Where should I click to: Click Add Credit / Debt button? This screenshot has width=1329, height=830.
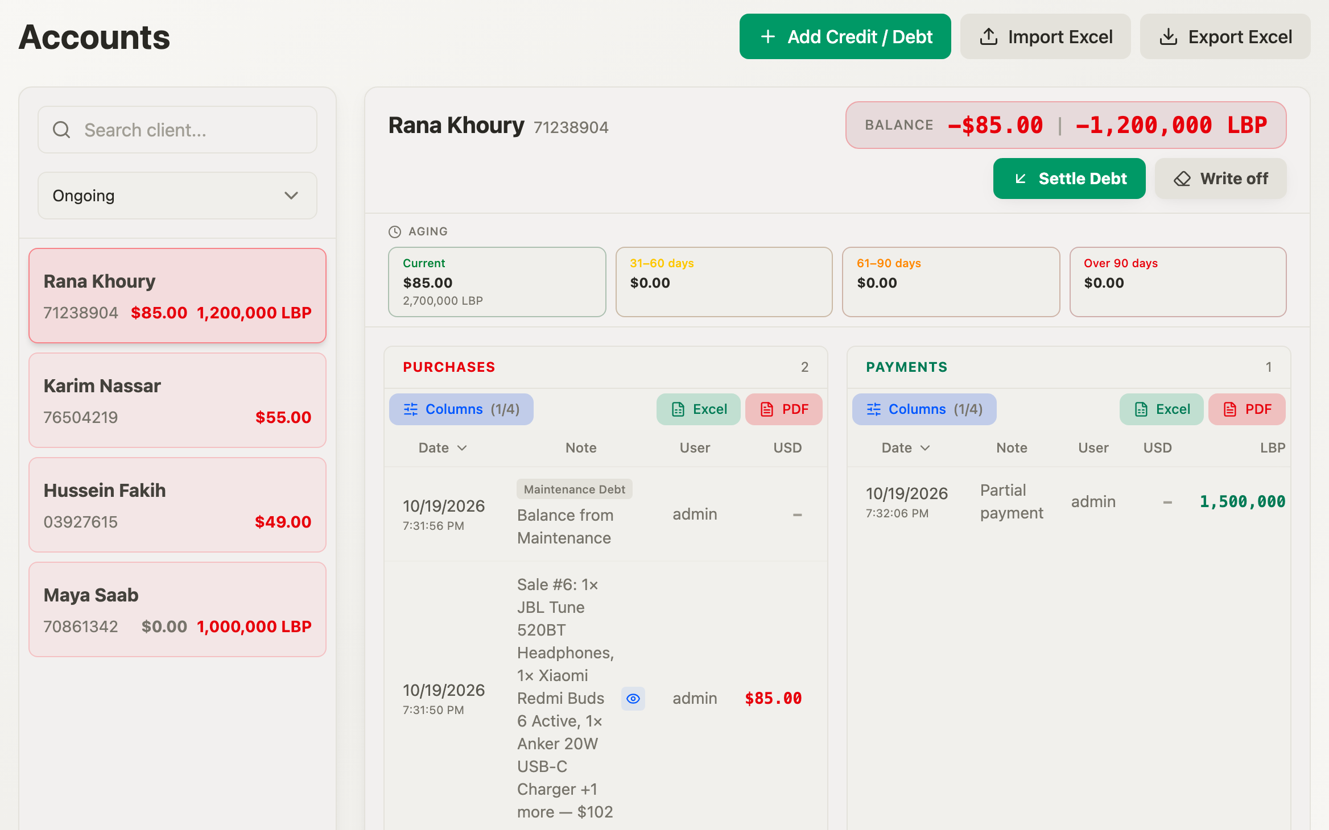(x=845, y=37)
